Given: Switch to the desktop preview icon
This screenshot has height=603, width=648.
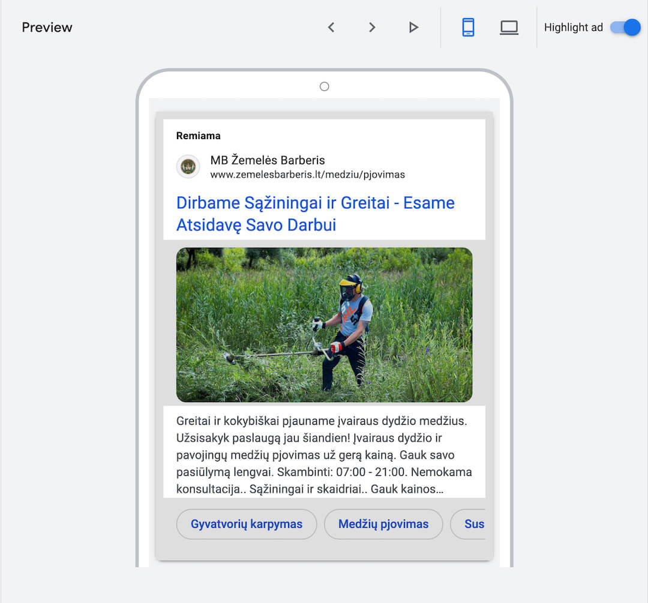Looking at the screenshot, I should point(509,27).
